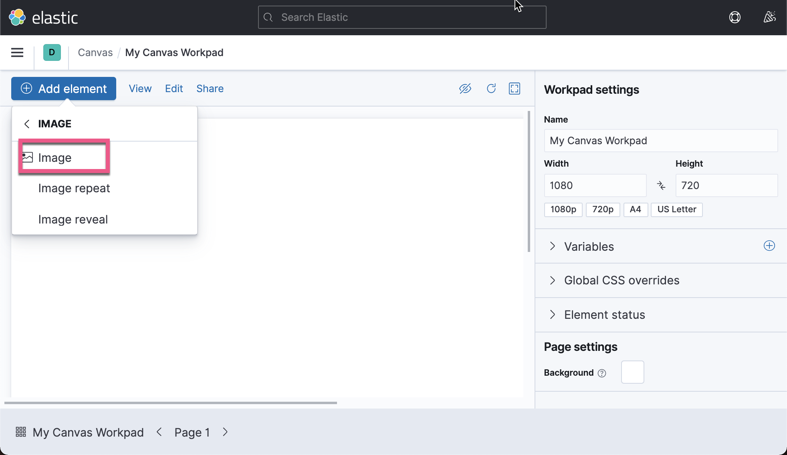The width and height of the screenshot is (787, 455).
Task: Open the Share menu
Action: 210,89
